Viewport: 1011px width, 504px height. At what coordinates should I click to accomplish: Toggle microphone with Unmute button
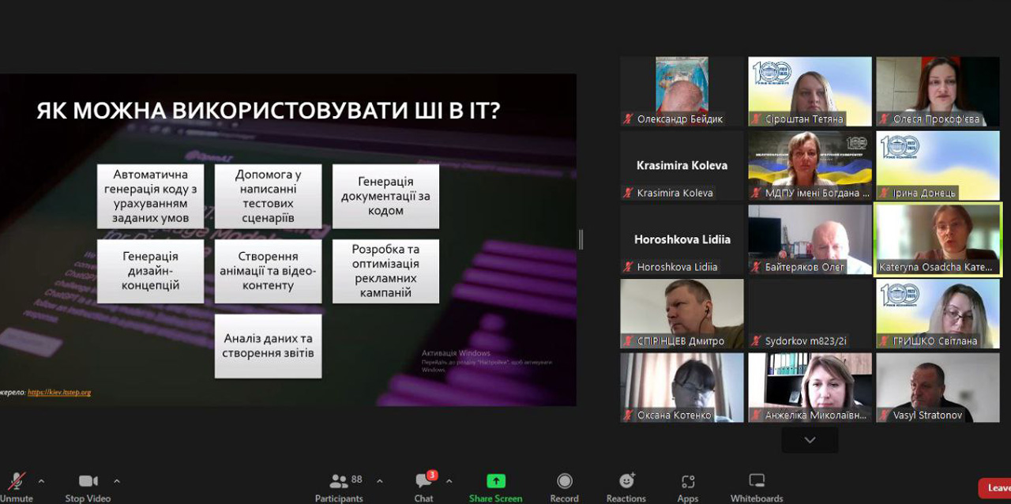point(16,486)
